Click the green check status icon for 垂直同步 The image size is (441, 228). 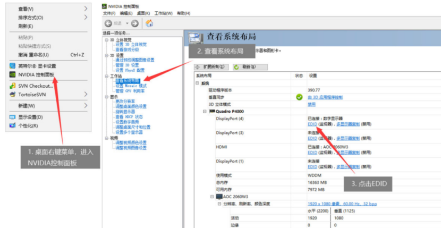(x=299, y=97)
